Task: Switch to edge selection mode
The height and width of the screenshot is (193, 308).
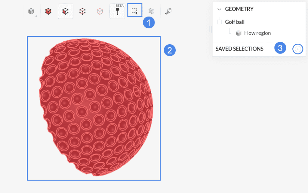Action: (82, 11)
